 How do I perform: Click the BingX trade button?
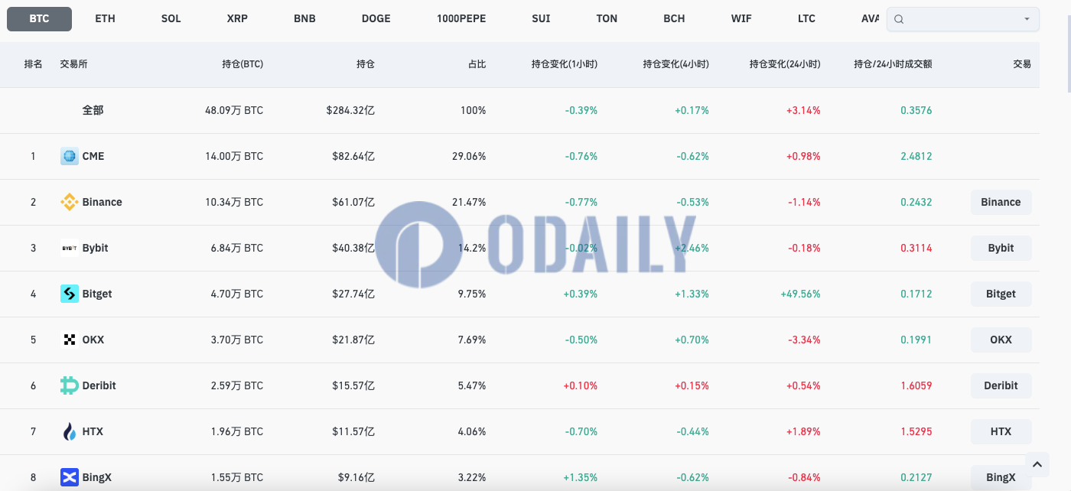(x=1001, y=477)
